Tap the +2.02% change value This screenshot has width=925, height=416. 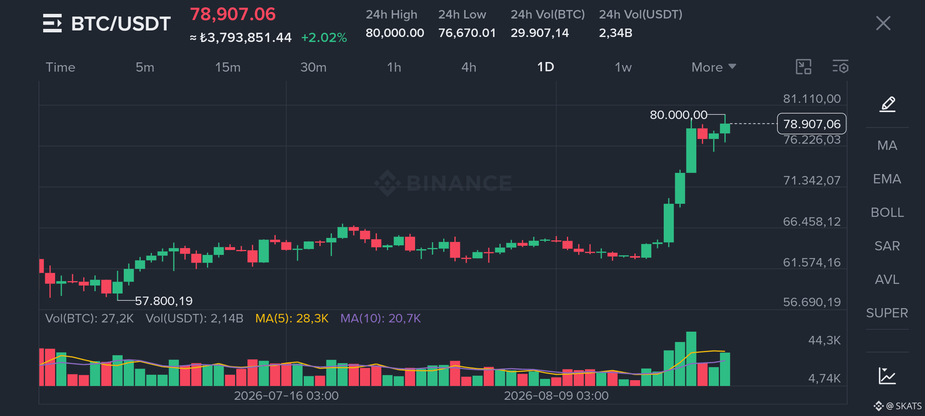click(324, 37)
